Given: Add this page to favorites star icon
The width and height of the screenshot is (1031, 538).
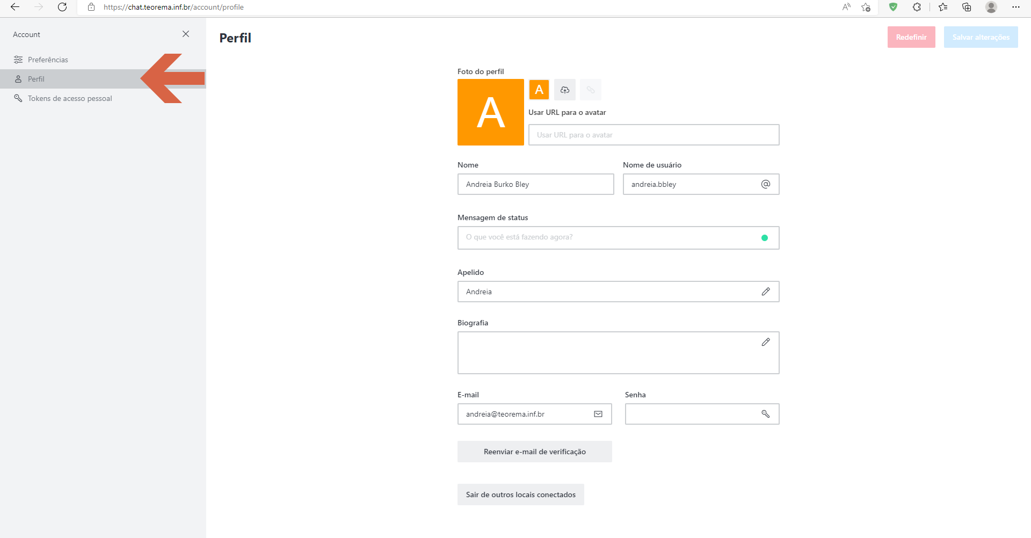Looking at the screenshot, I should tap(866, 7).
